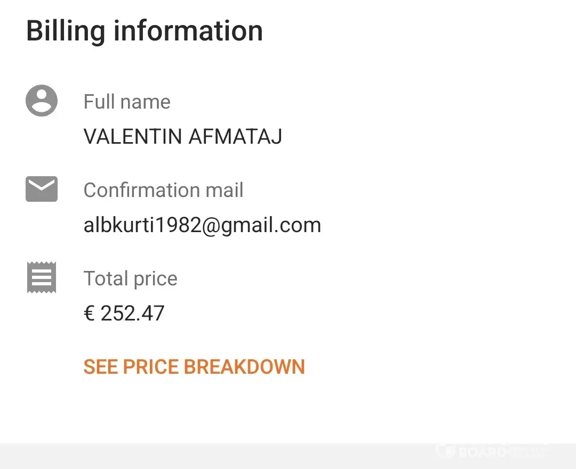The width and height of the screenshot is (576, 469).
Task: Click the envelope mail icon
Action: tap(42, 189)
